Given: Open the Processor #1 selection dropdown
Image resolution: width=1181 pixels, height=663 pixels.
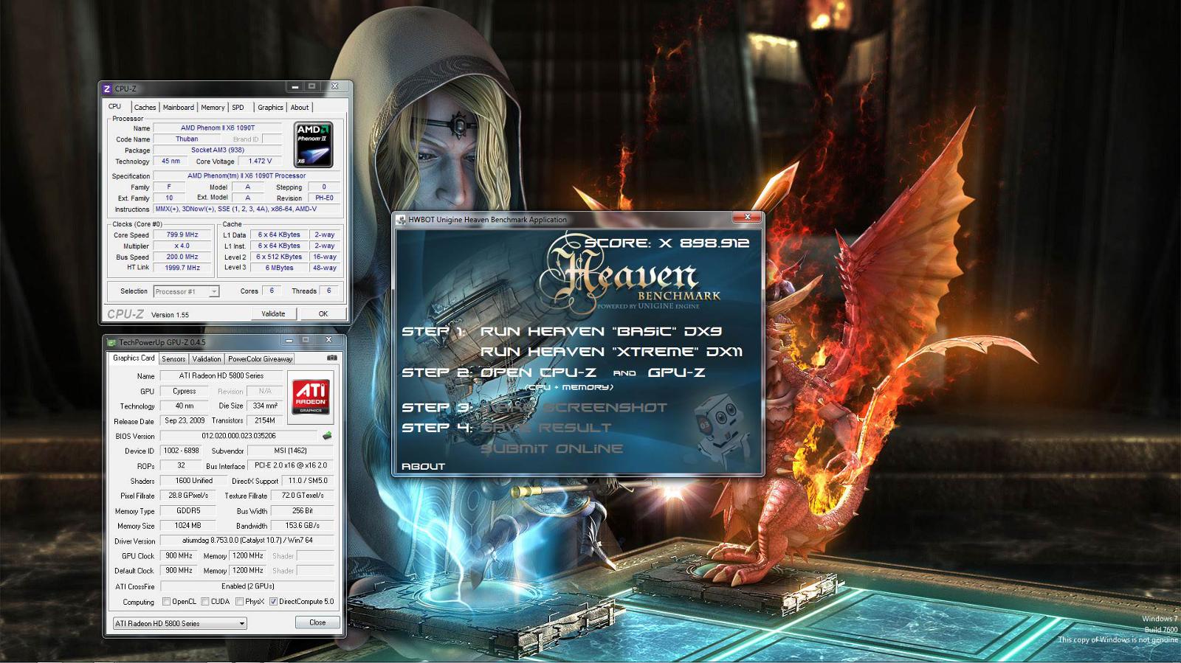Looking at the screenshot, I should [x=186, y=291].
